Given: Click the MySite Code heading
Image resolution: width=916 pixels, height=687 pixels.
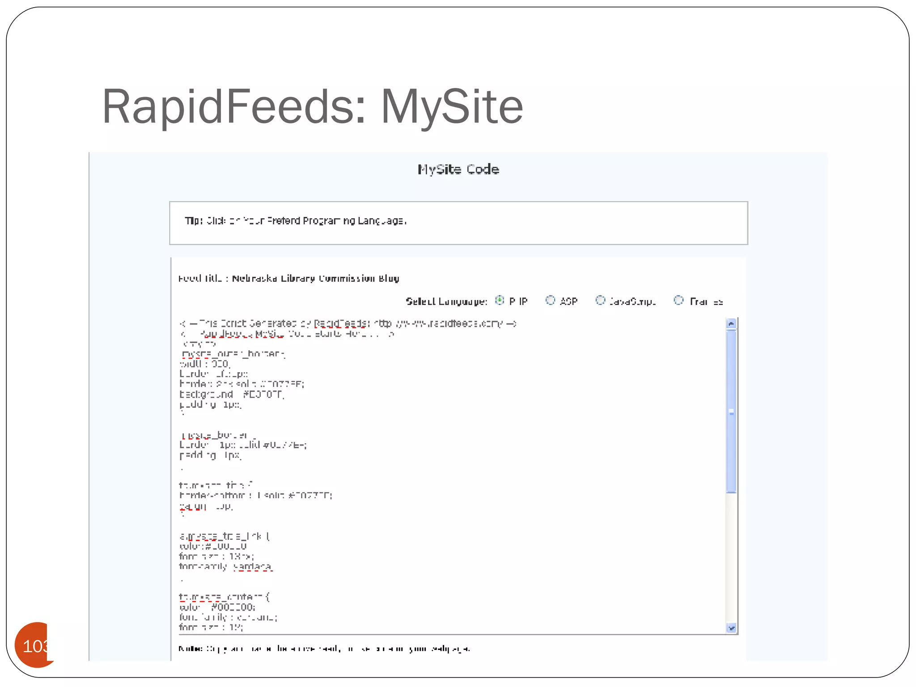Looking at the screenshot, I should [x=458, y=170].
